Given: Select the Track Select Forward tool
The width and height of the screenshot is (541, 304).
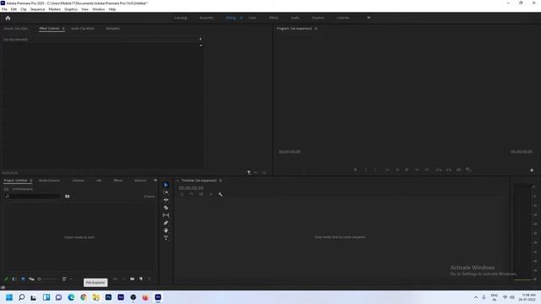Looking at the screenshot, I should 166,193.
